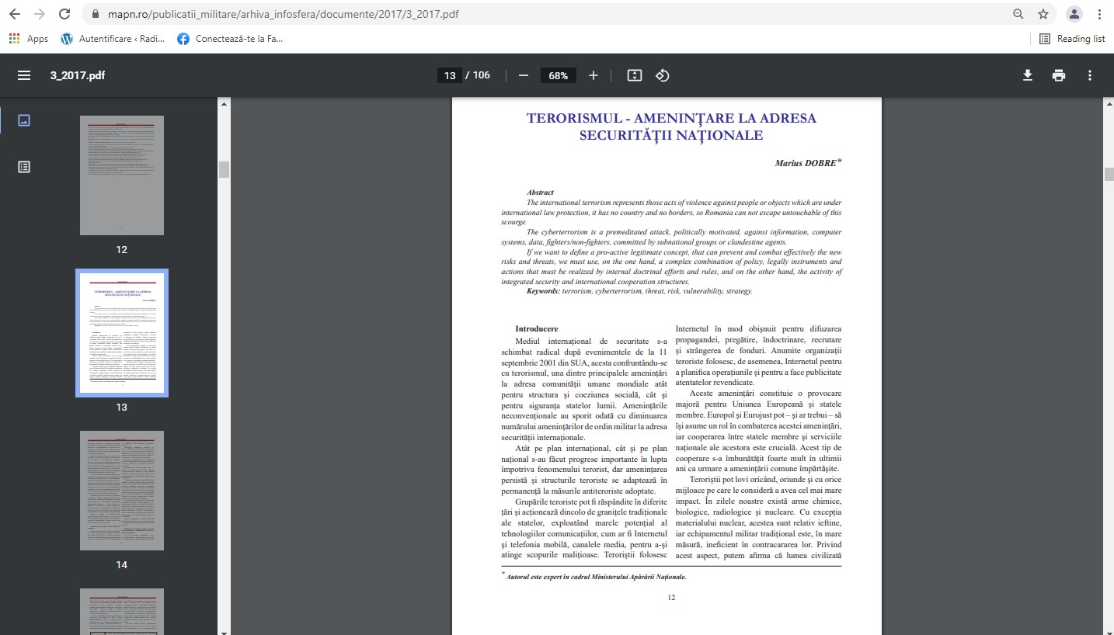This screenshot has height=635, width=1114.
Task: Show the document outline view
Action: (x=24, y=166)
